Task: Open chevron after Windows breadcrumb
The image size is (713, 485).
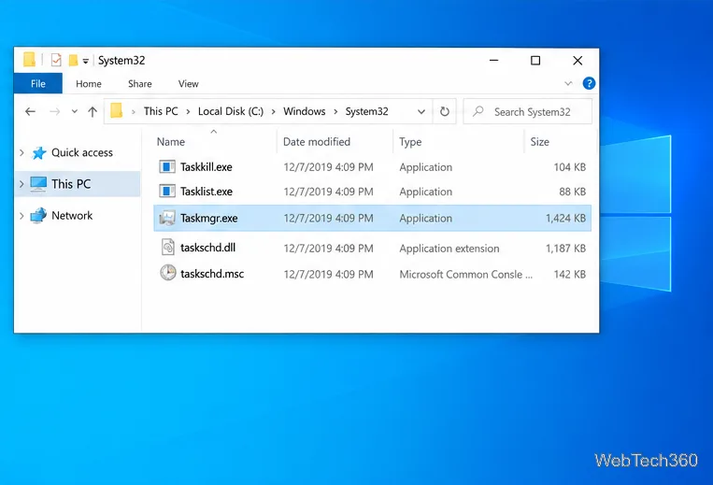Action: [335, 112]
